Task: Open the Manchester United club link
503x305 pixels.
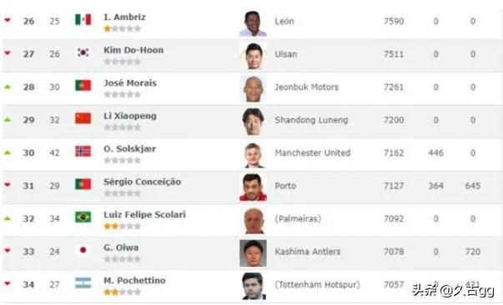Action: [x=313, y=152]
